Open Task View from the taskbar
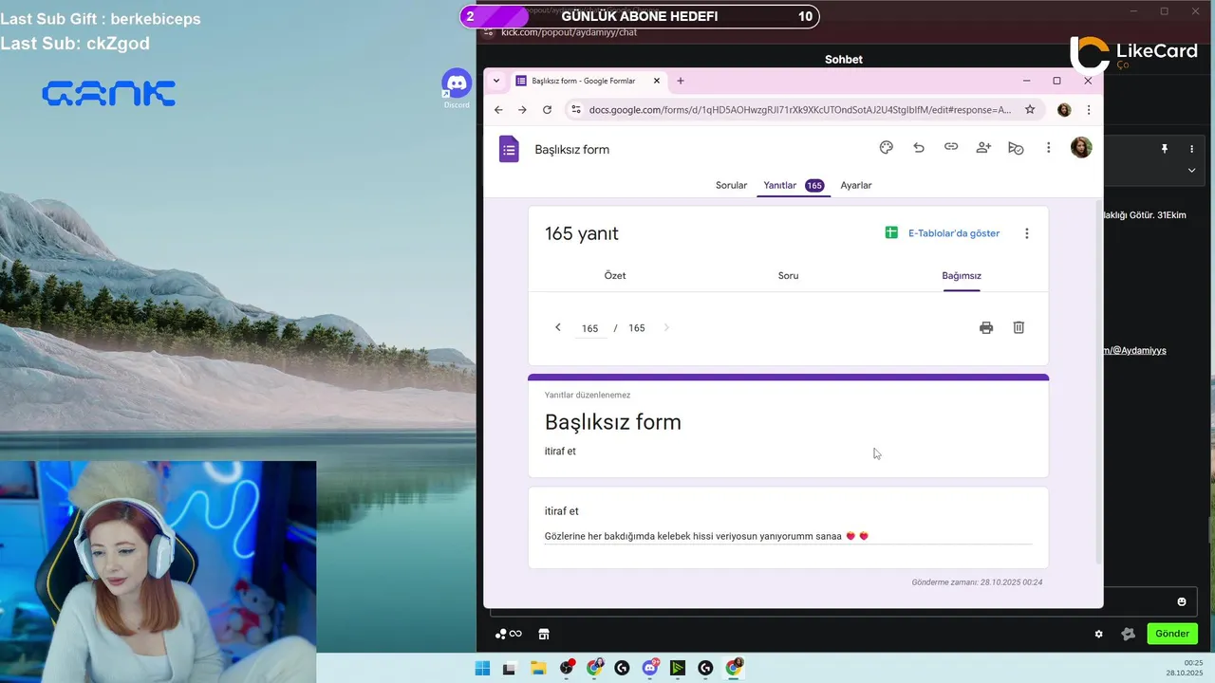This screenshot has height=683, width=1215. (x=510, y=668)
